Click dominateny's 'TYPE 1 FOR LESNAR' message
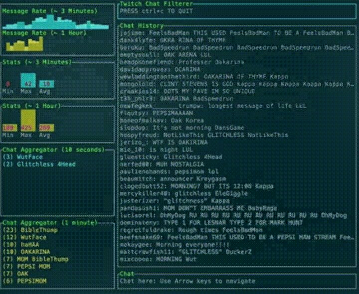 click(x=211, y=223)
